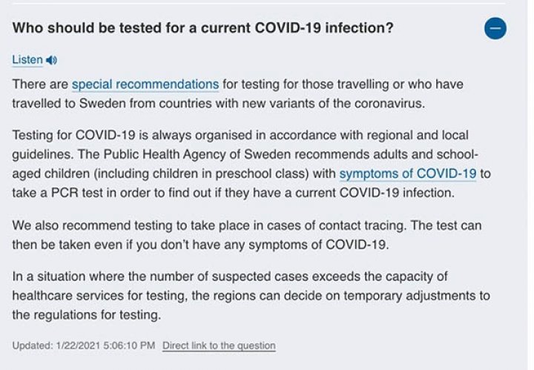Collapse the section with the minus button

click(495, 29)
